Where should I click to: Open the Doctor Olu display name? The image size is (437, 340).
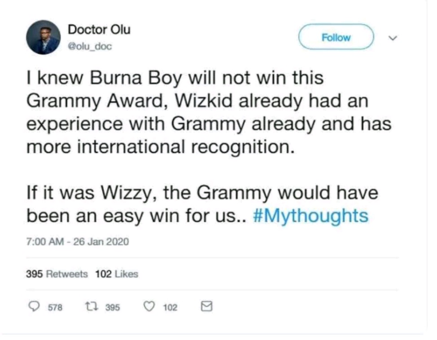99,30
